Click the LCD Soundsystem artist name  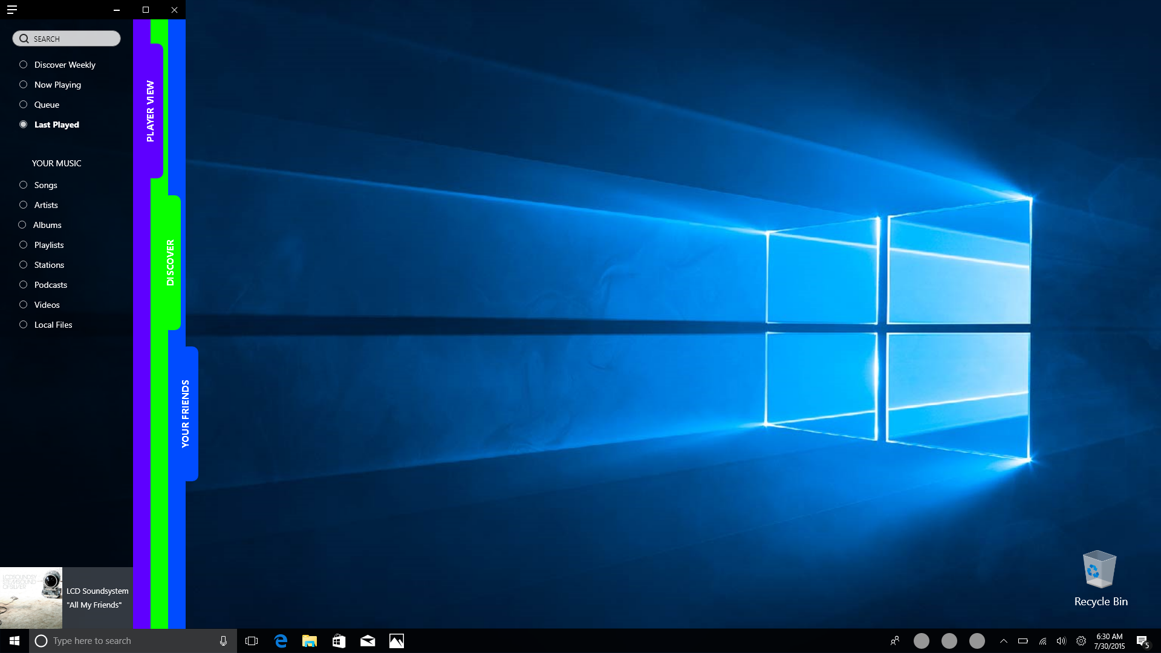[97, 591]
